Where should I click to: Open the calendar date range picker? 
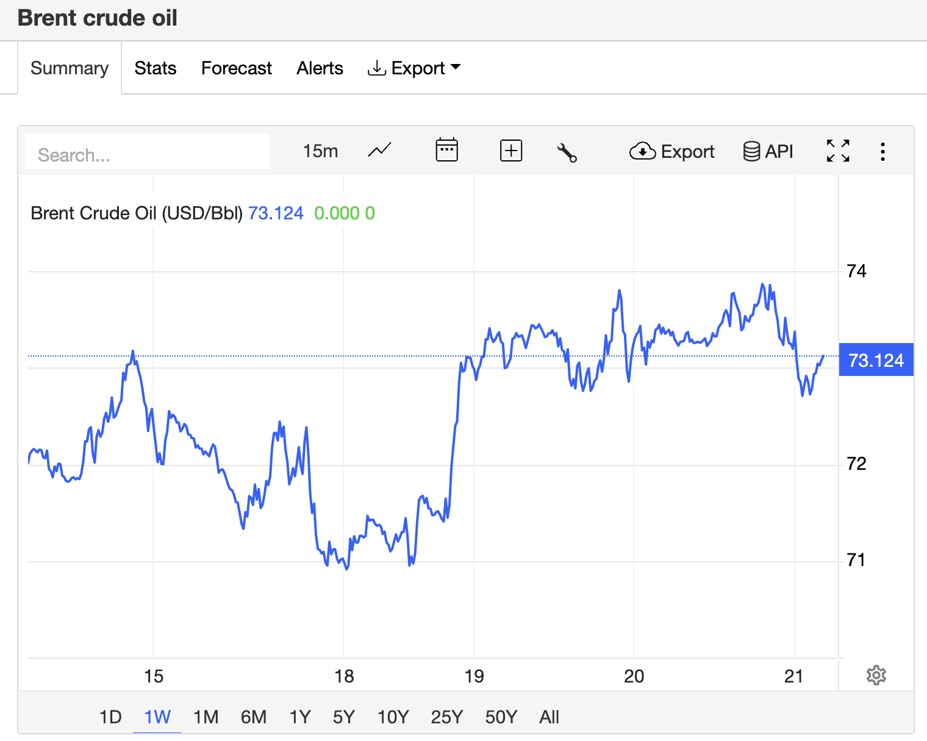coord(446,150)
